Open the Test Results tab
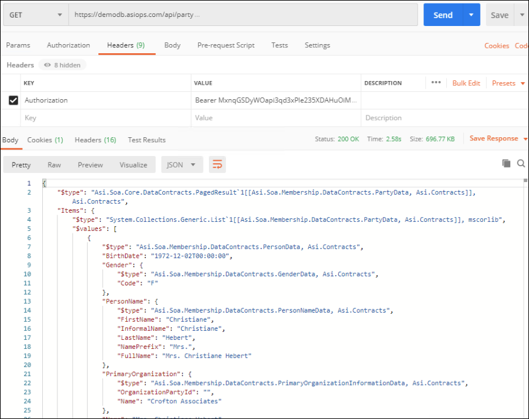This screenshot has width=529, height=419. click(147, 140)
